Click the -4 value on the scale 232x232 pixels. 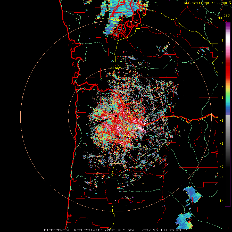point(221,155)
